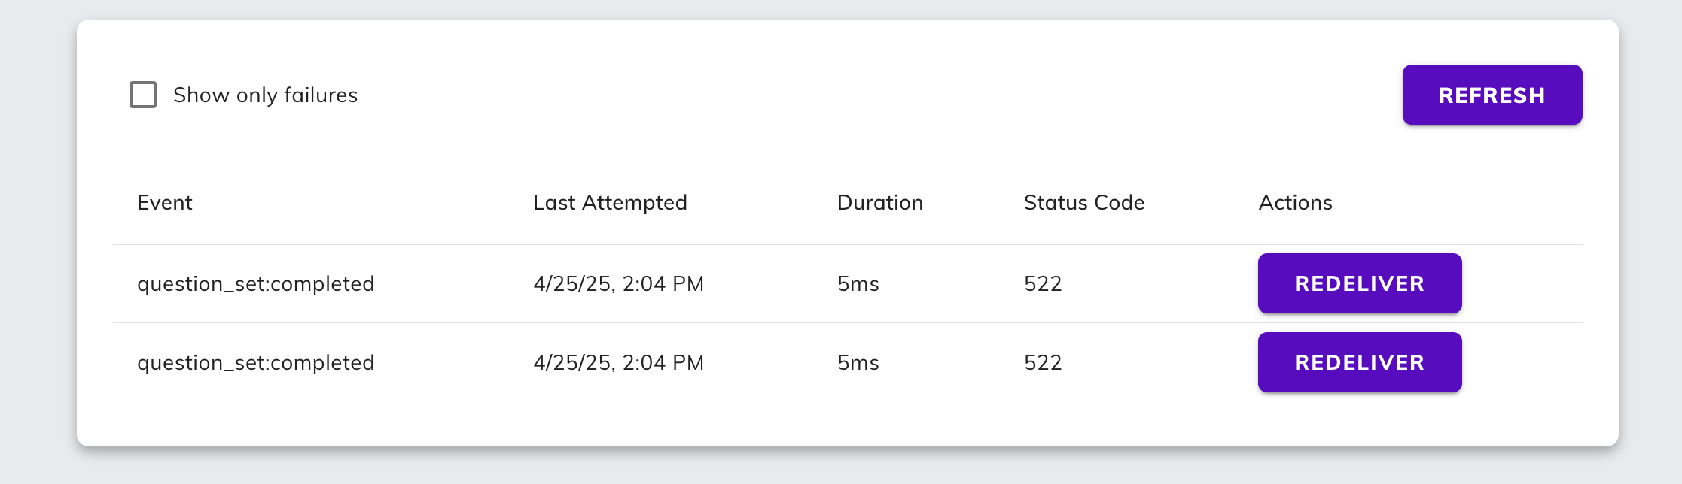This screenshot has width=1682, height=484.
Task: Enable the Show only failures checkbox
Action: pos(143,95)
